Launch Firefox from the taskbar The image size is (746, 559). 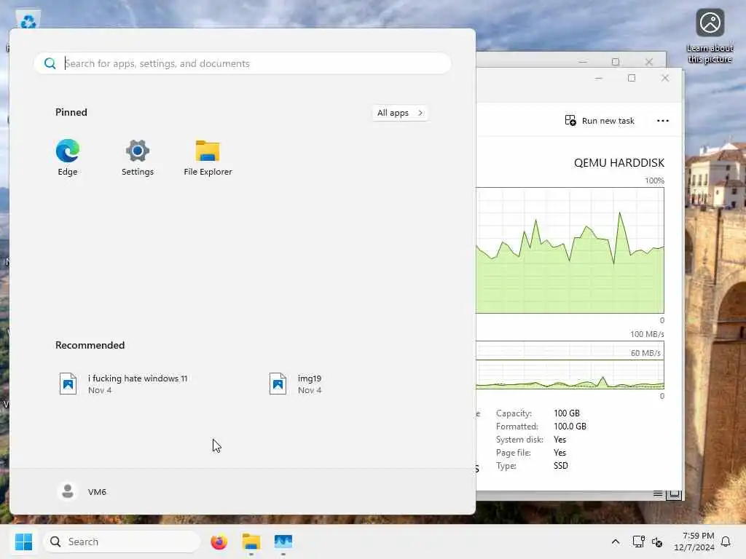point(219,542)
